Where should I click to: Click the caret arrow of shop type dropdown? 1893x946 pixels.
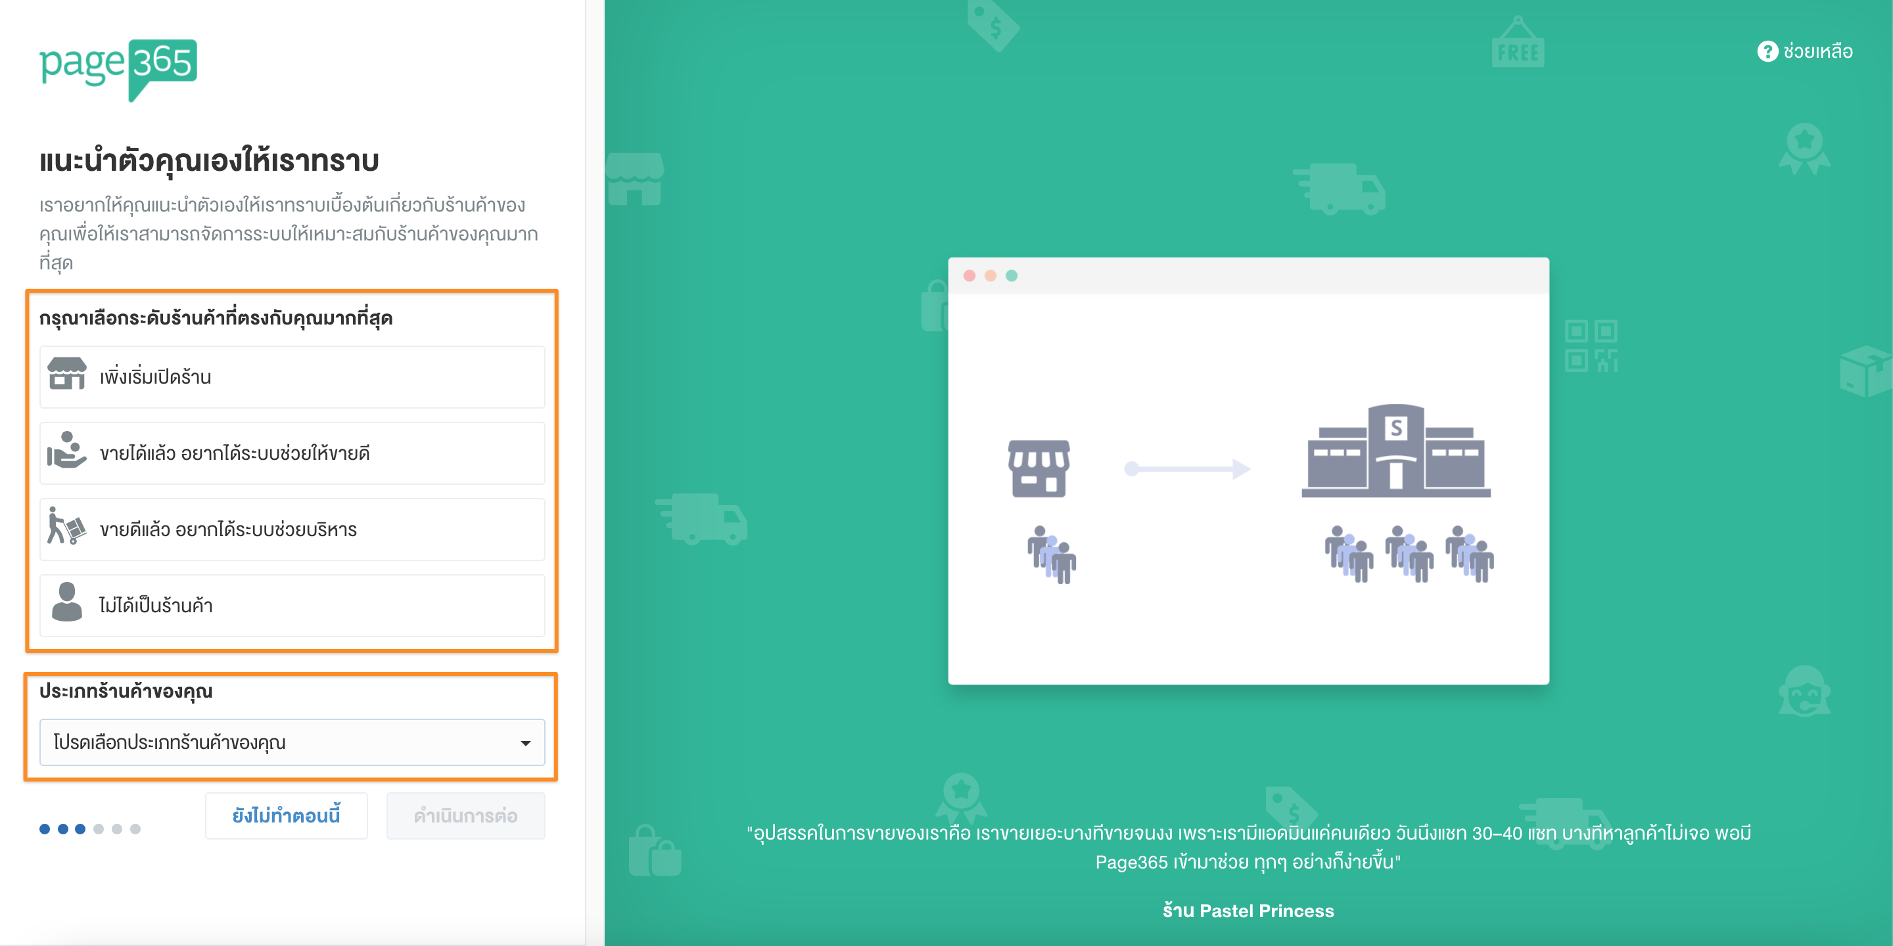coord(525,743)
